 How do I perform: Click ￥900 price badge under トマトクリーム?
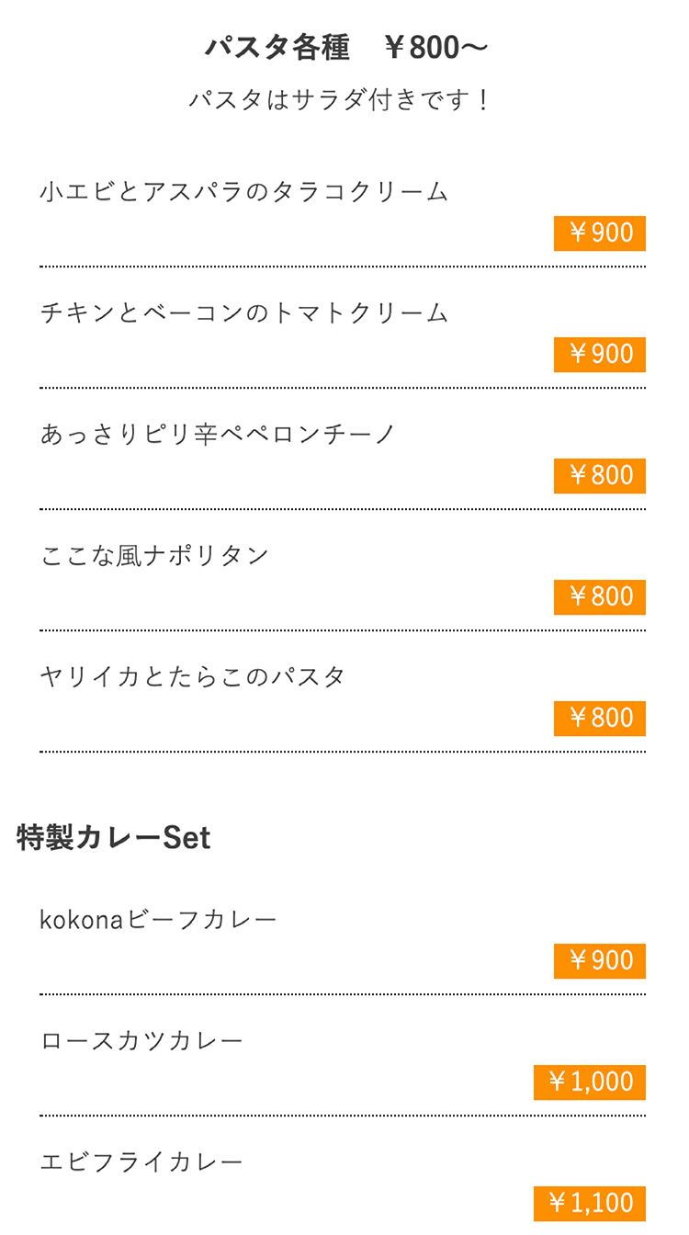600,355
